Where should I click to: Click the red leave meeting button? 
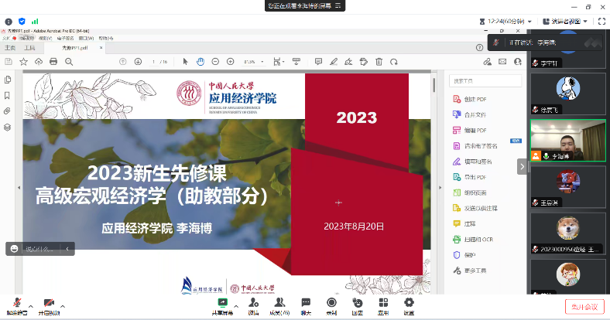(584, 306)
